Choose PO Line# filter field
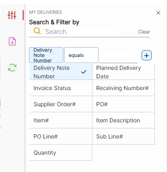 click(61, 136)
